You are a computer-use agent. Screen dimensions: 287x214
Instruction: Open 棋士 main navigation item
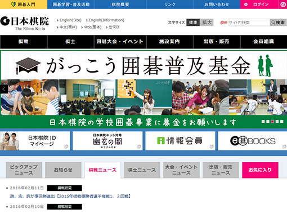(70, 42)
